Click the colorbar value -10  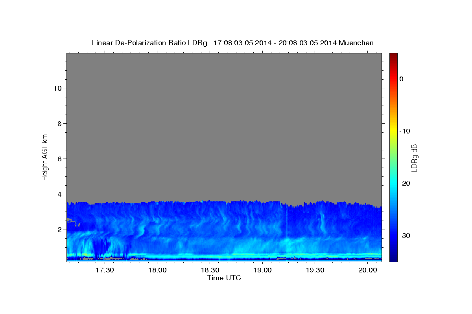tap(405, 131)
